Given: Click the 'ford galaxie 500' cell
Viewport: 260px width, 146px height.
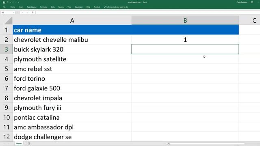Looking at the screenshot, I should (72, 88).
